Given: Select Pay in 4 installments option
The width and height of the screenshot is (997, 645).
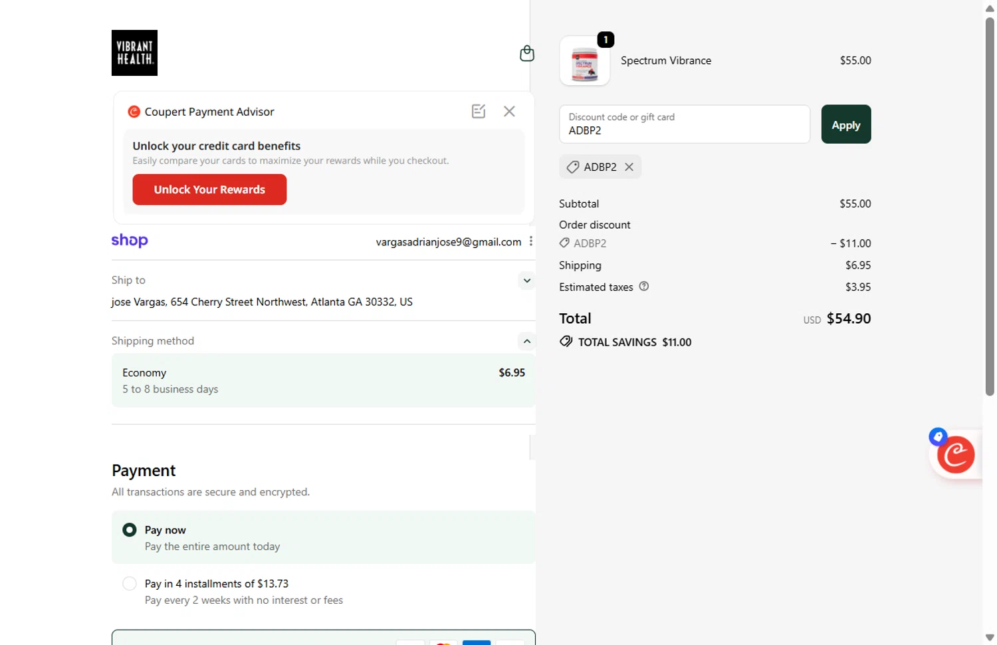Looking at the screenshot, I should (x=130, y=584).
